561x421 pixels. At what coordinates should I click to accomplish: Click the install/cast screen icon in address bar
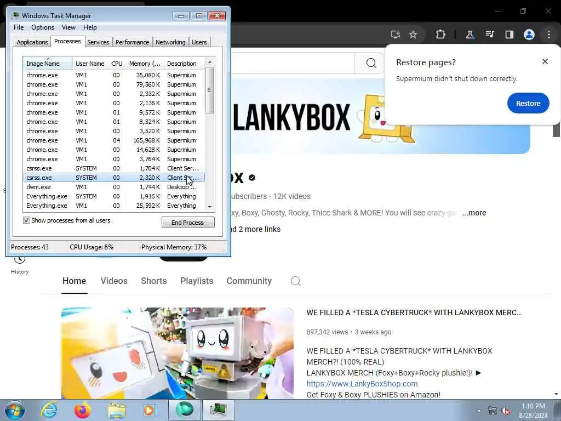(396, 35)
